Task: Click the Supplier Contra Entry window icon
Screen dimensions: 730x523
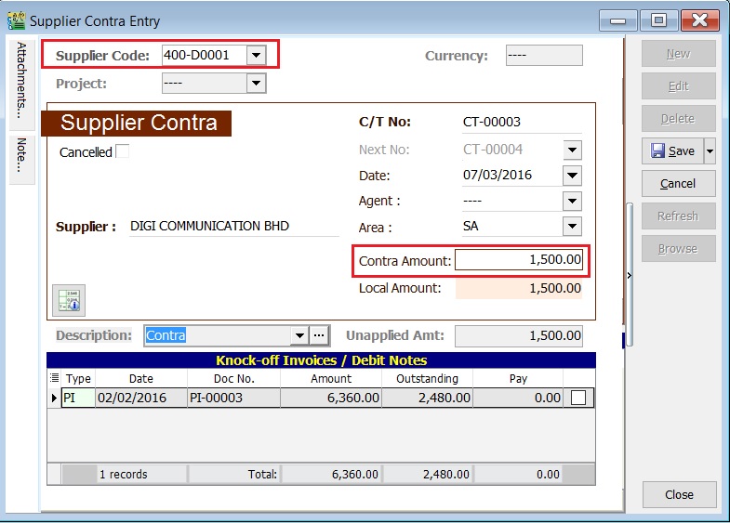Action: pyautogui.click(x=16, y=21)
